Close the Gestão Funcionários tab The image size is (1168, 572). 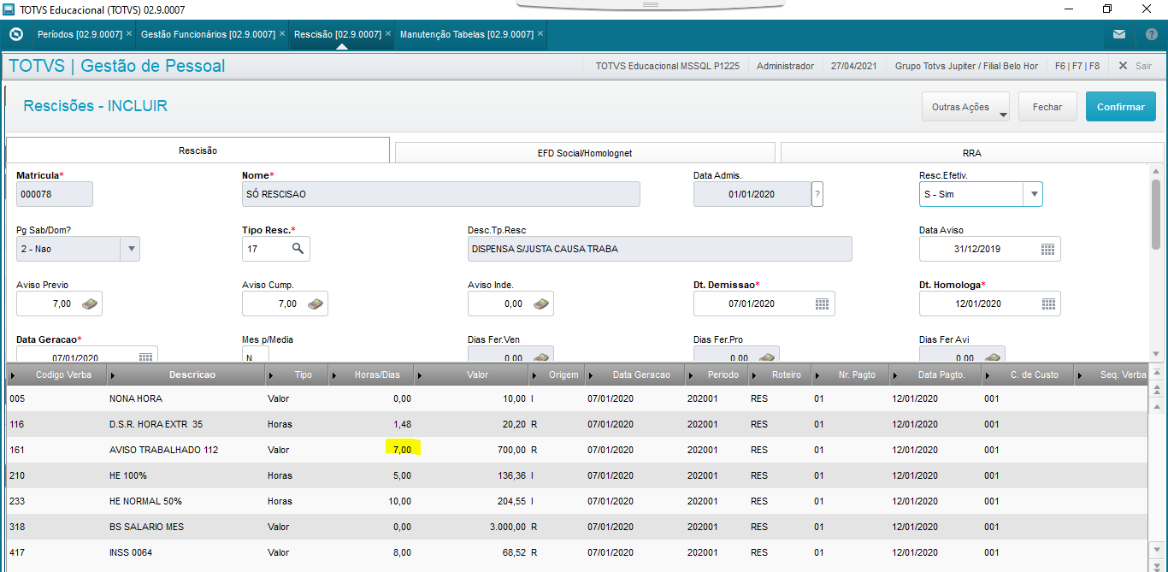point(282,34)
